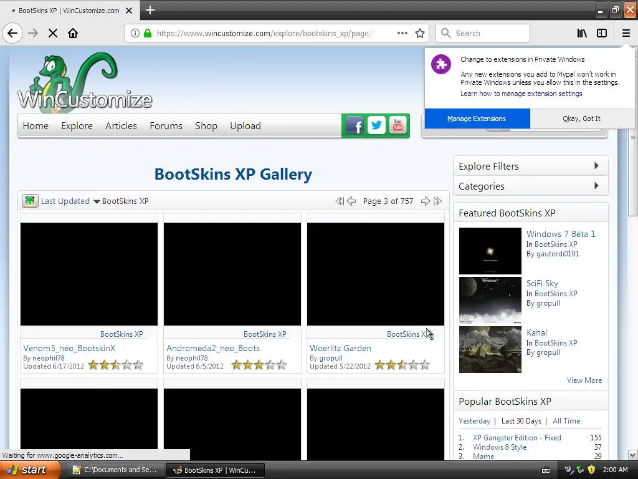Viewport: 638px width, 479px height.
Task: Click the browser forward arrow
Action: tap(33, 33)
